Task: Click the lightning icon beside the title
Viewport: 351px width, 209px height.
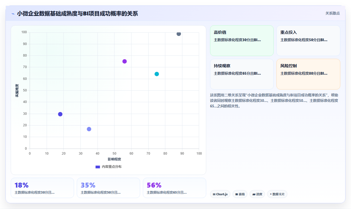Action: pyautogui.click(x=13, y=14)
